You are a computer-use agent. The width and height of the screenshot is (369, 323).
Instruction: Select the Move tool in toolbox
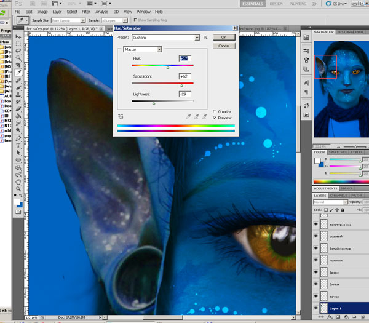tap(18, 36)
